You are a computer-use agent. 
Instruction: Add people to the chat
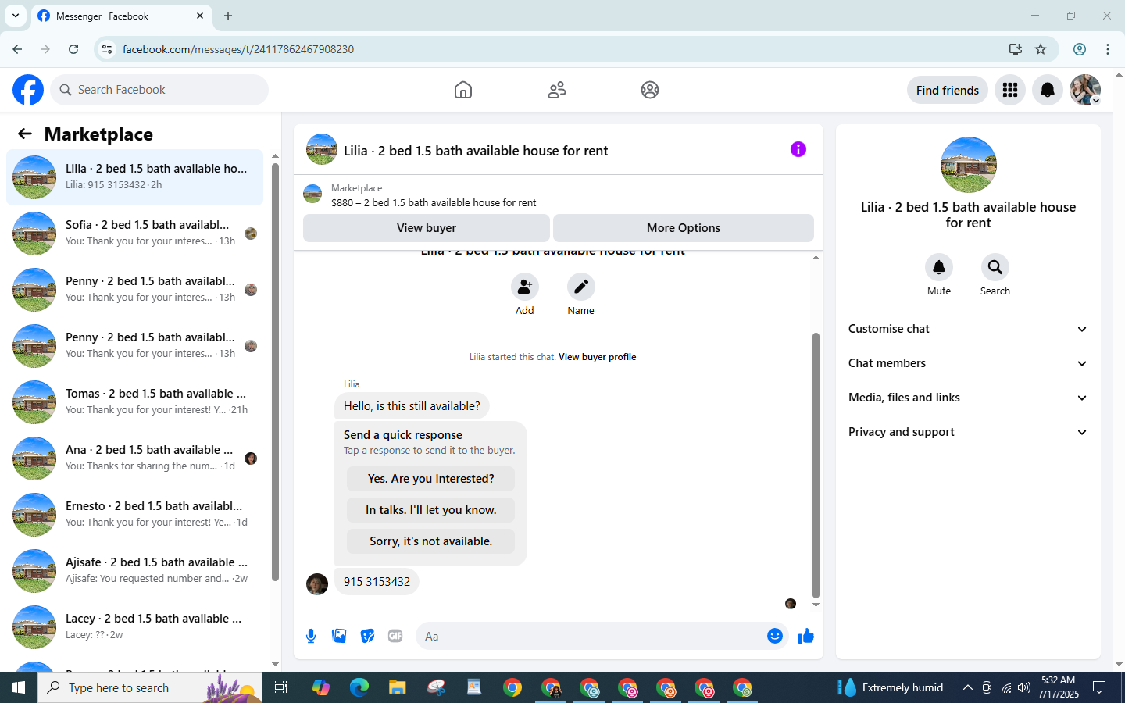click(x=525, y=287)
